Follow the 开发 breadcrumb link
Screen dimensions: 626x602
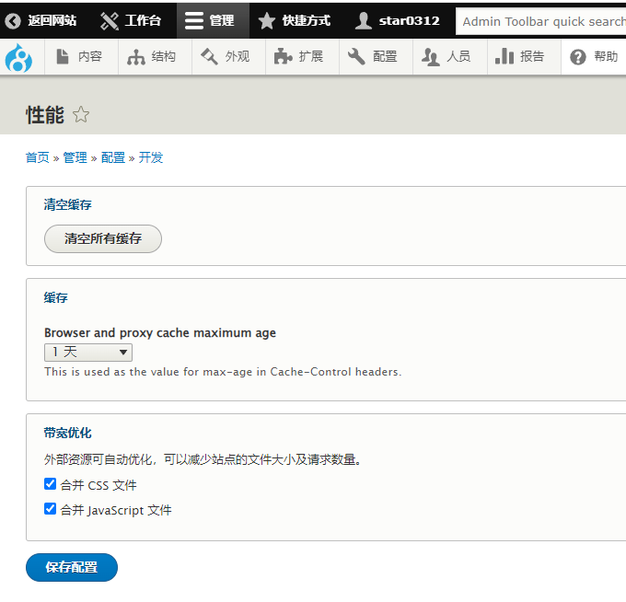151,157
